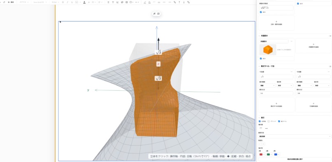The width and height of the screenshot is (332, 162).
Task: Open the font size dropdown
Action: [x=56, y=2]
